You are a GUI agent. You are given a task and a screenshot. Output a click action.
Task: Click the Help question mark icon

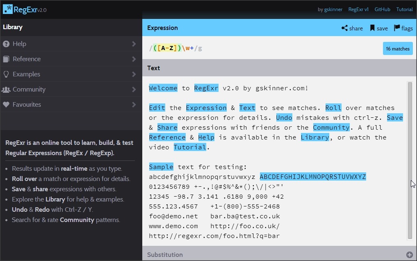click(x=6, y=44)
